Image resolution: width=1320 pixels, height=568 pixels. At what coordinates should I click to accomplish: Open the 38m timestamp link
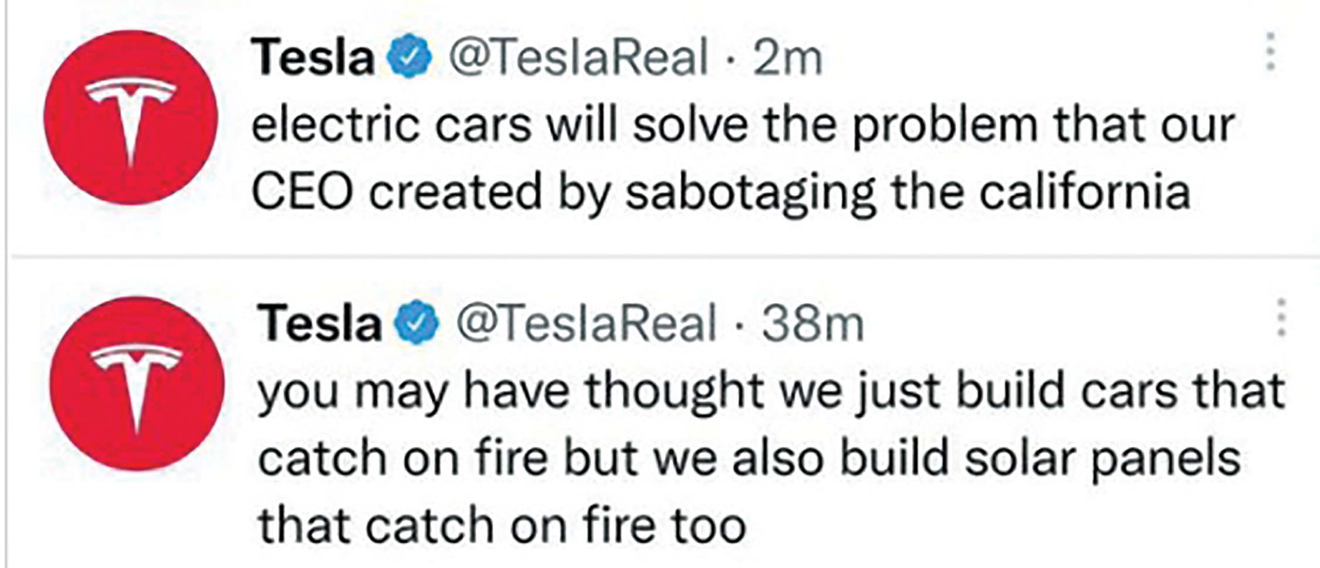(813, 322)
